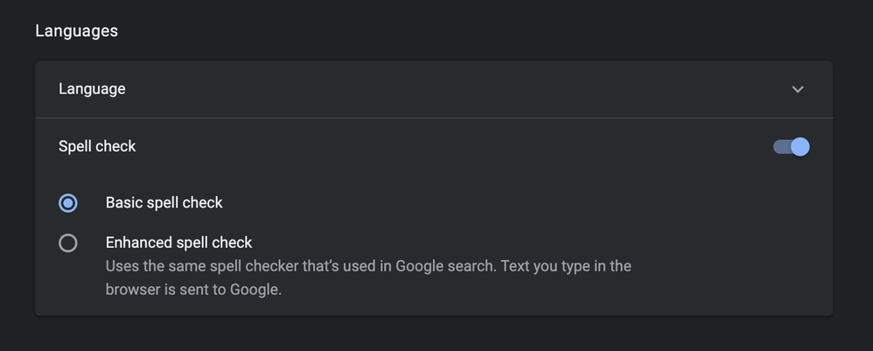Choose the Enhanced spell check radio button

coord(68,243)
